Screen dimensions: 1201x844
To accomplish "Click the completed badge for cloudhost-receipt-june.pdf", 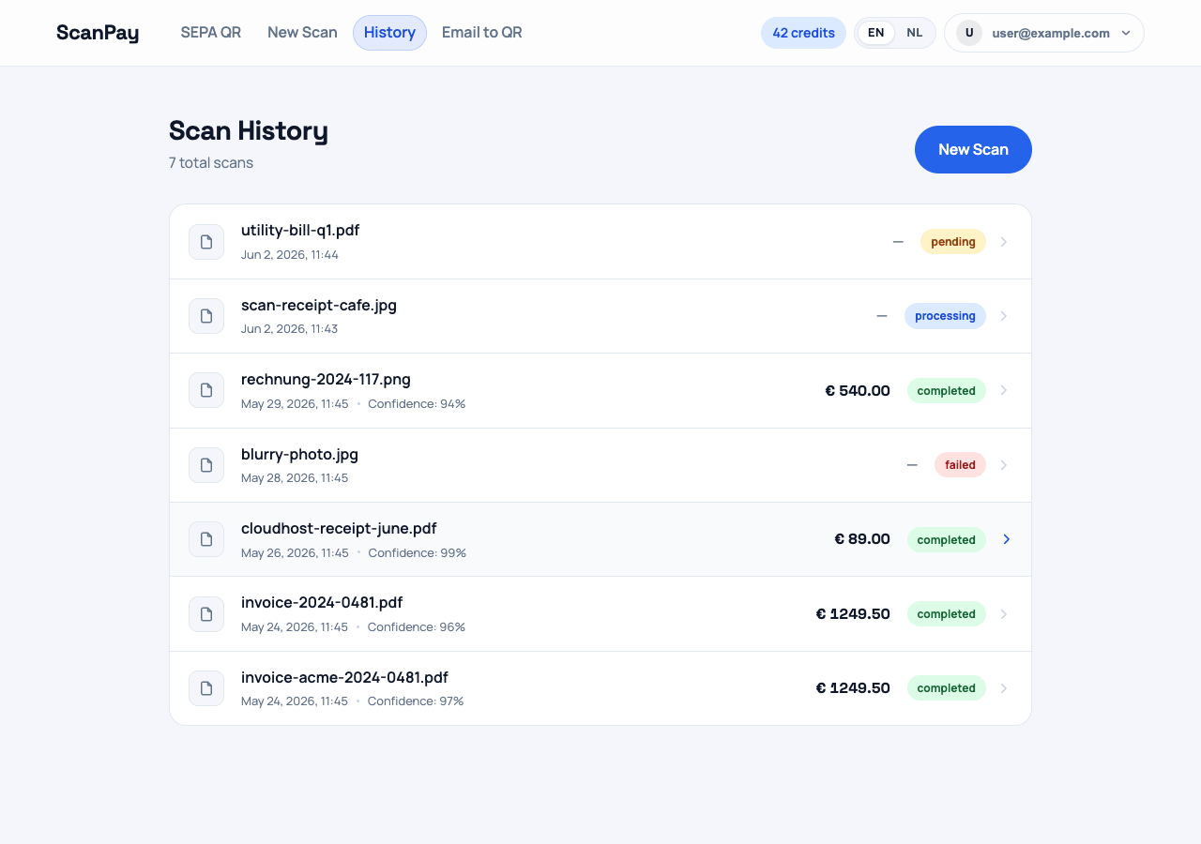I will point(947,539).
